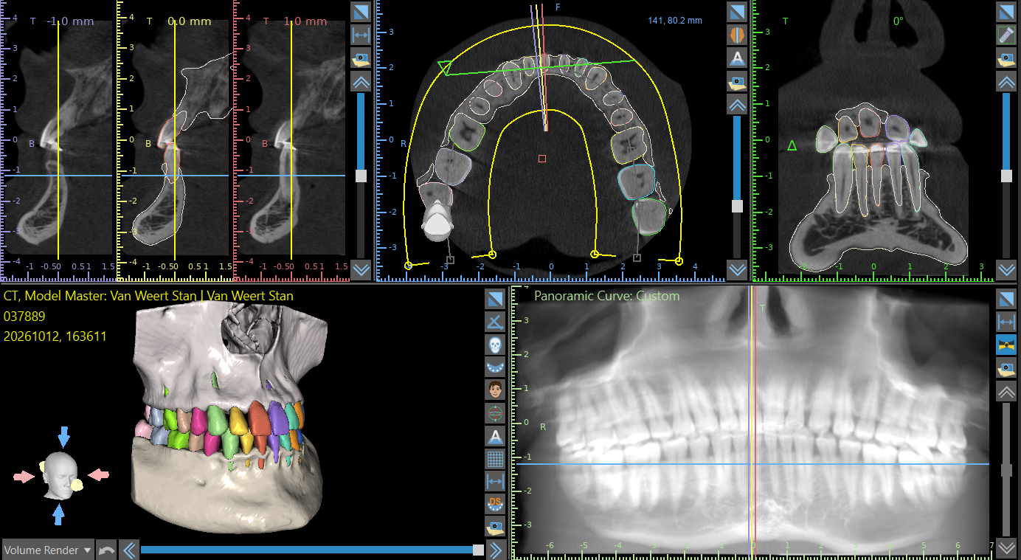Viewport: 1021px width, 560px height.
Task: Open the Volume Render mode dropdown
Action: pyautogui.click(x=48, y=550)
